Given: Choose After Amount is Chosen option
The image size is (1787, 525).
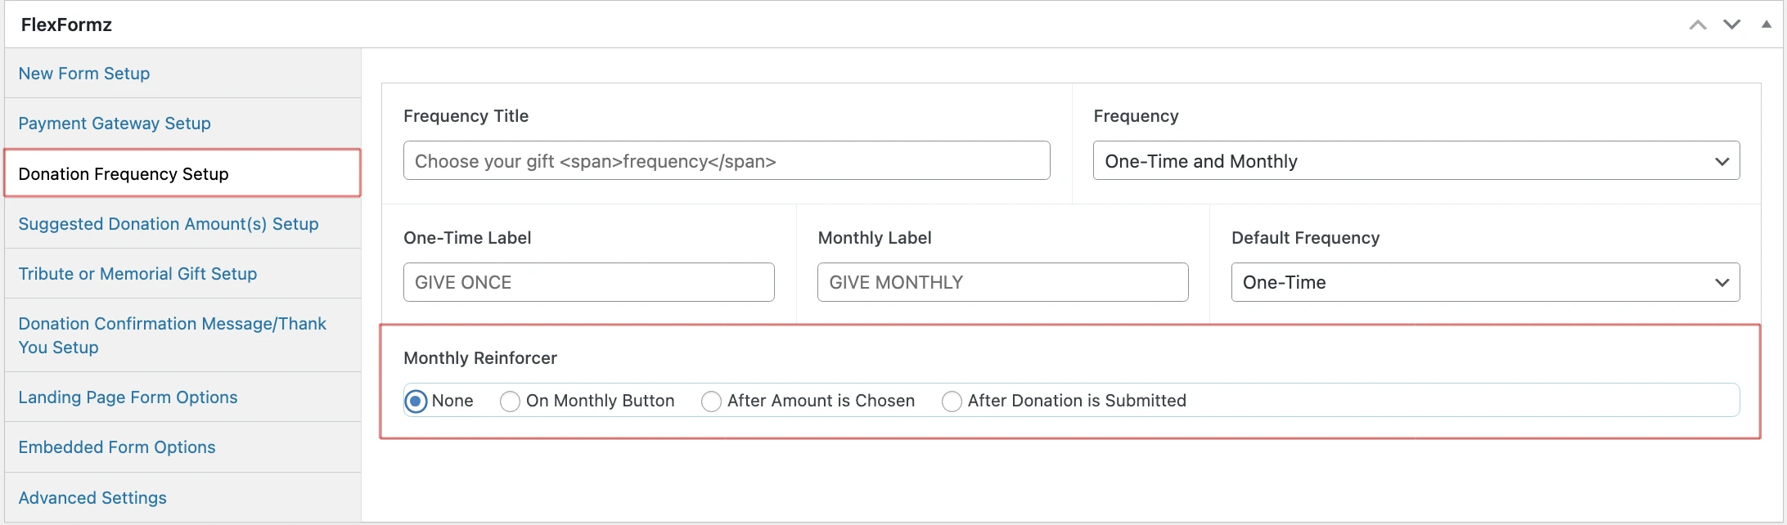Looking at the screenshot, I should tap(711, 401).
